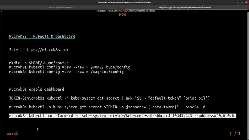Screen dimensions: 249x140
Task: Click the terminal pane title '112x28'
Action: (x=126, y=11)
